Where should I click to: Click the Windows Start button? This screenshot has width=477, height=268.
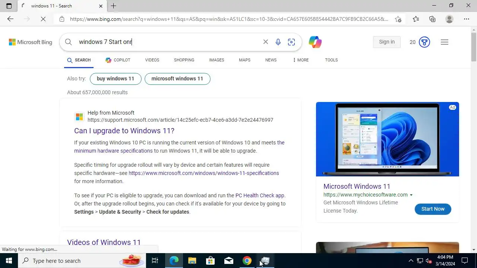point(9,261)
